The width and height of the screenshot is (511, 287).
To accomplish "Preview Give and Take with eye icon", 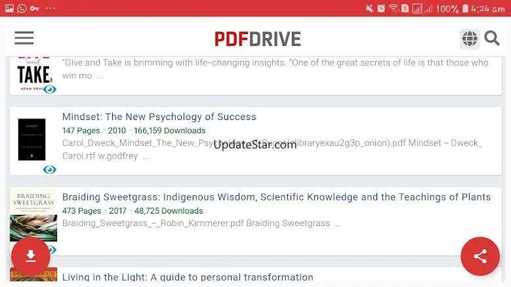I will point(50,89).
